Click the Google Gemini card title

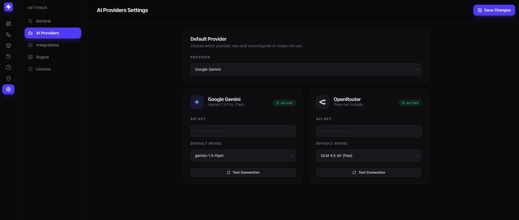(224, 99)
